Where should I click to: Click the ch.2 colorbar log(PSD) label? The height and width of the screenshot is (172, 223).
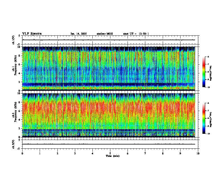[x=211, y=119]
